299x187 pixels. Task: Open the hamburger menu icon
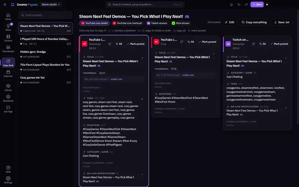[x=5, y=4]
